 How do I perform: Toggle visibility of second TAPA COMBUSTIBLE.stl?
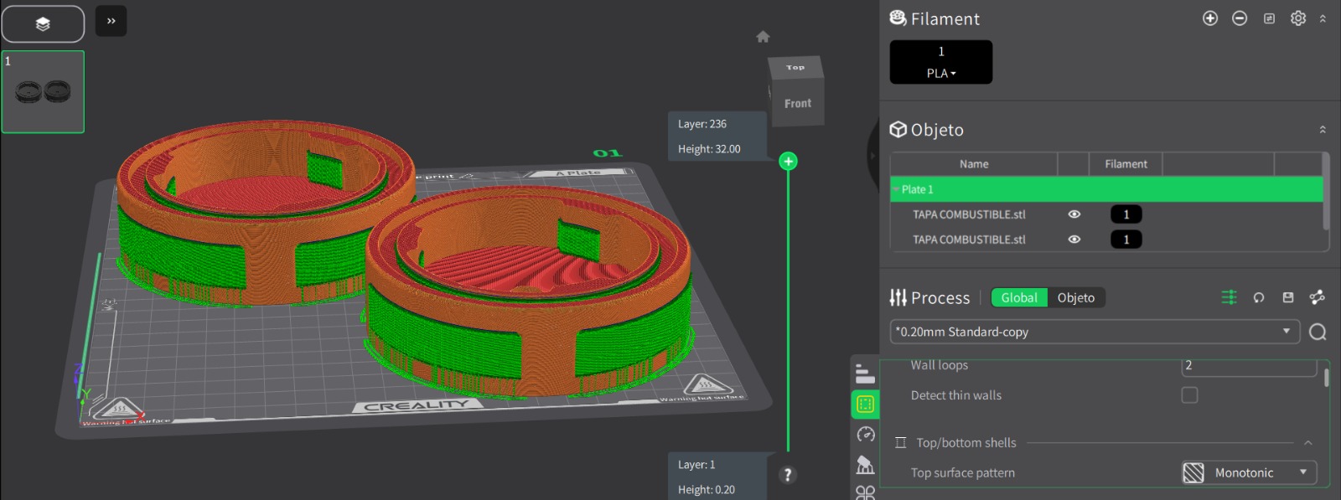pyautogui.click(x=1074, y=240)
